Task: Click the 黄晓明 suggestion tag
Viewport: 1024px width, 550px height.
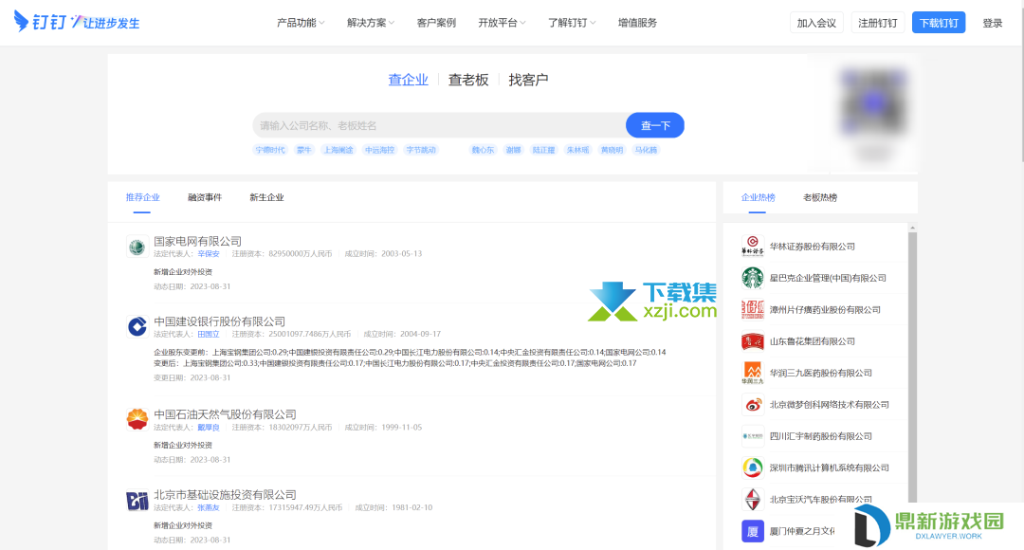Action: tap(612, 150)
